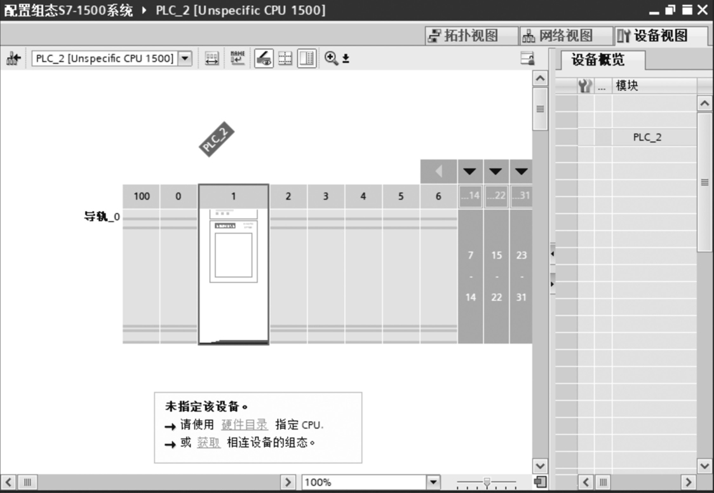Viewport: 714px width, 493px height.
Task: Toggle the column panel view toolbar button
Action: [x=307, y=58]
